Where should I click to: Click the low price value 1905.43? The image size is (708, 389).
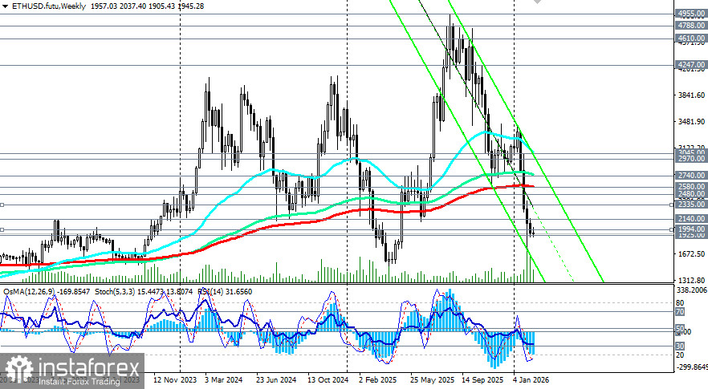tap(162, 6)
